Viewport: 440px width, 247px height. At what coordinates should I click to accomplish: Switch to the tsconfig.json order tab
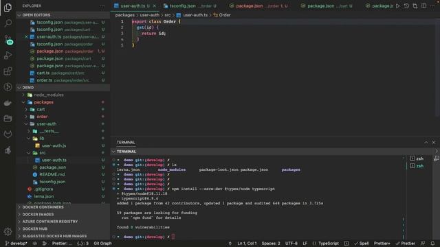tap(190, 6)
